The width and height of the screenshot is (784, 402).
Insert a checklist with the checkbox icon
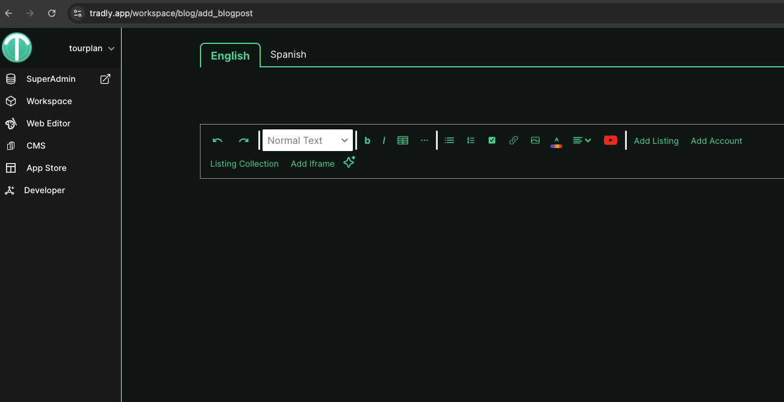point(492,140)
